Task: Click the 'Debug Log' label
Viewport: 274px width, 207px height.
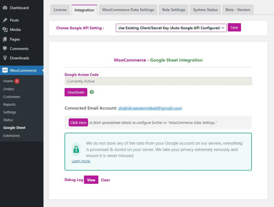Action: 74,180
